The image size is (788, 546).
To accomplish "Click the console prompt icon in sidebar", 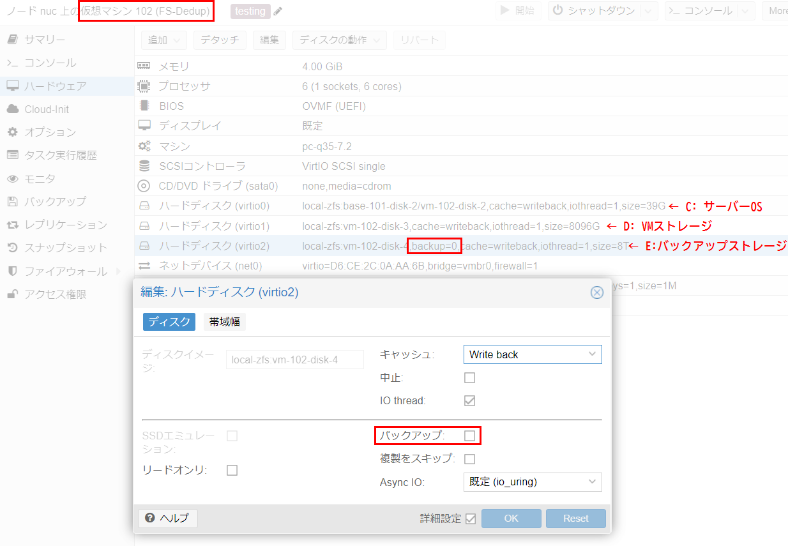I will (12, 63).
